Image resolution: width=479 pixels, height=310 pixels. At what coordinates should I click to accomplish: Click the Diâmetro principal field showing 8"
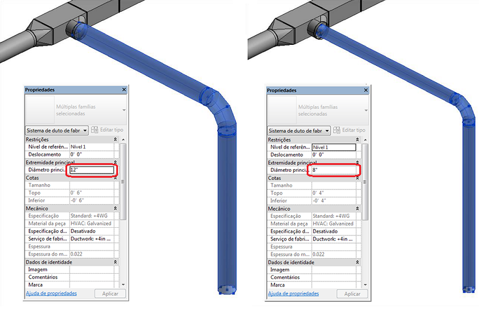pos(334,170)
